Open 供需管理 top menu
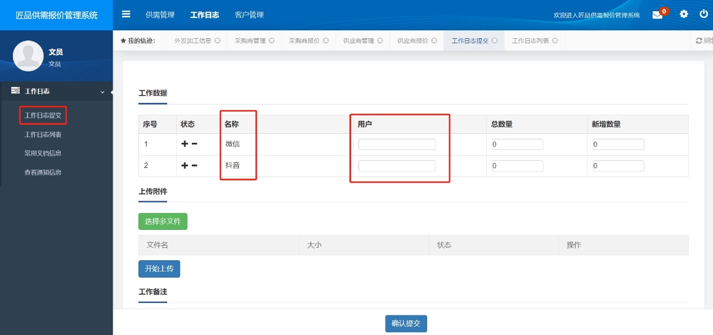The image size is (713, 335). click(x=160, y=15)
